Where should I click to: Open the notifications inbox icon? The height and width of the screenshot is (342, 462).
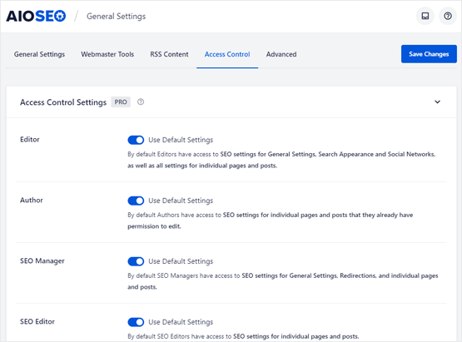pos(425,16)
